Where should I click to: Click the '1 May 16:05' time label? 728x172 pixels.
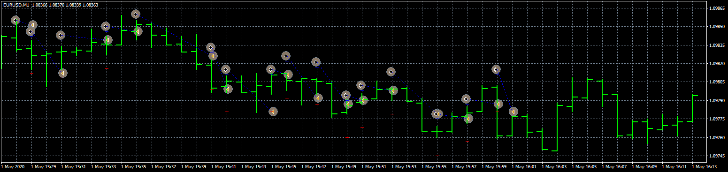[x=584, y=167]
